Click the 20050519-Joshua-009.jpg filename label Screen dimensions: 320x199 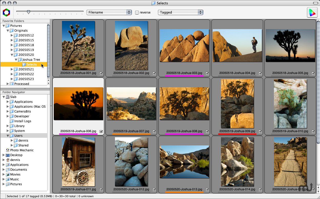point(237,131)
